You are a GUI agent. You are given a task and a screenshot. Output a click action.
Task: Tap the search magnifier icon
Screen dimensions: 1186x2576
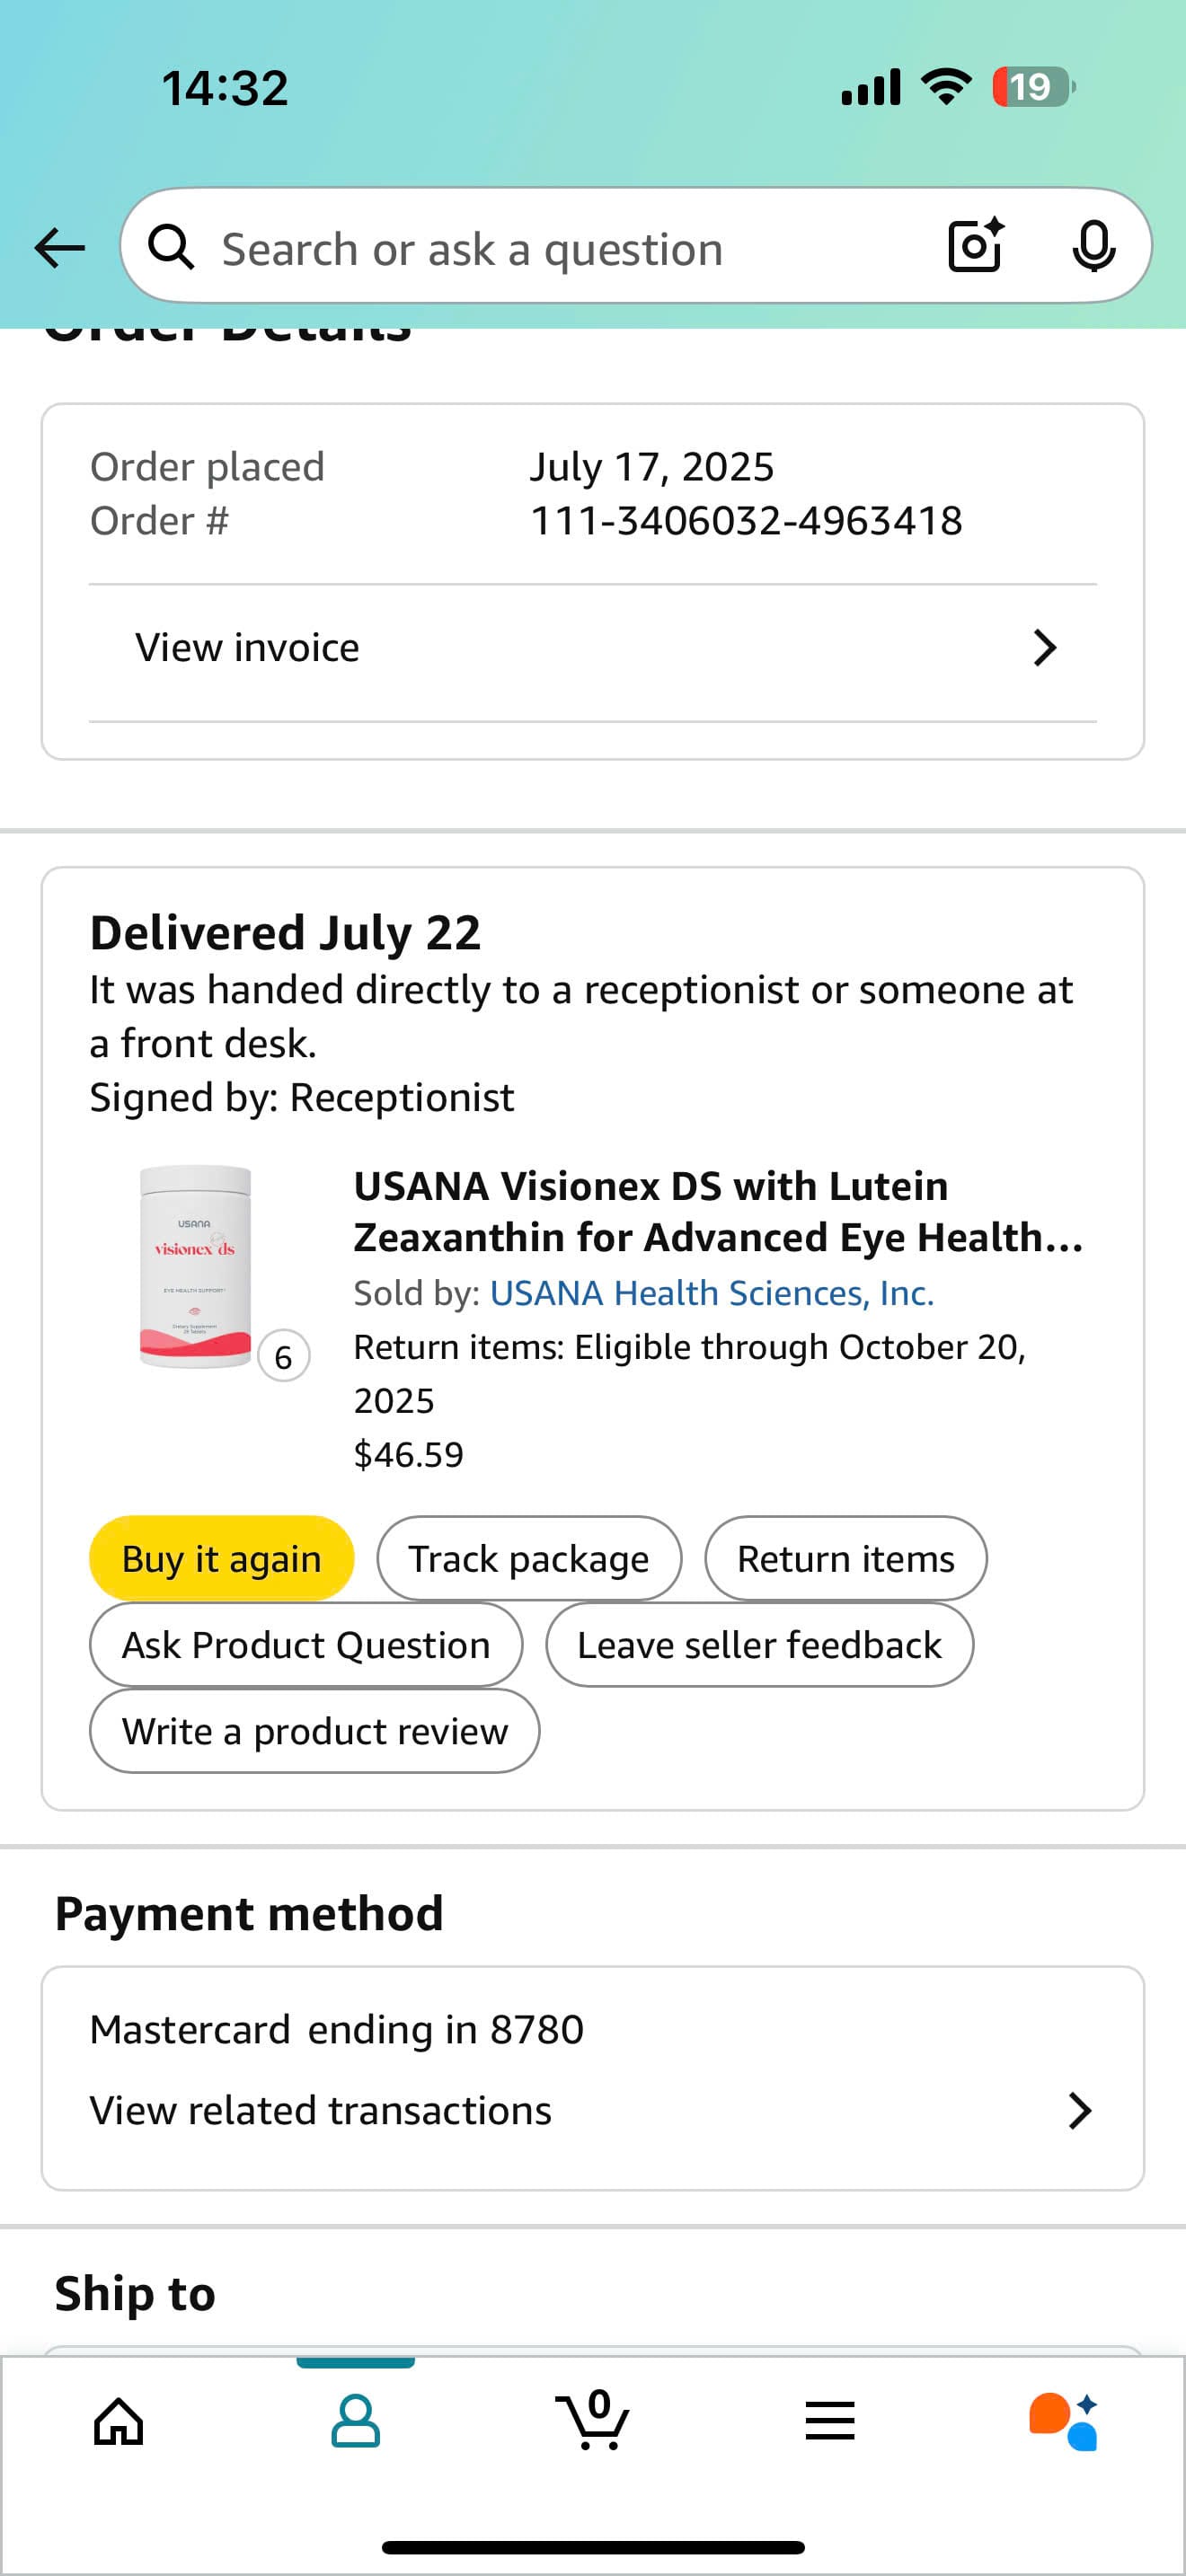(171, 247)
